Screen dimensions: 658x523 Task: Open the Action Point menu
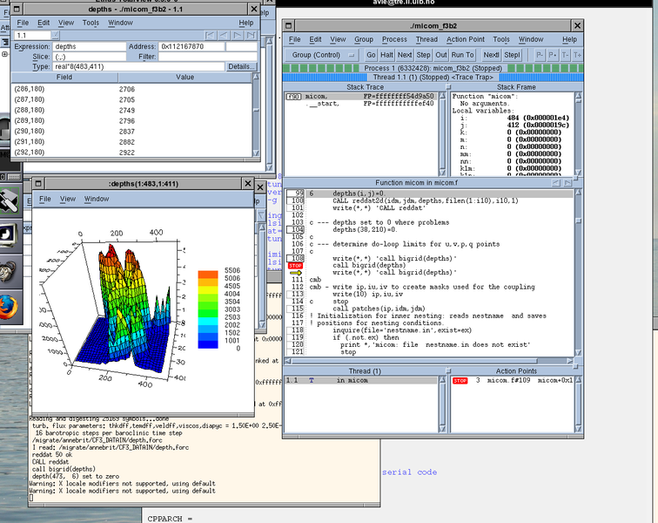click(466, 39)
